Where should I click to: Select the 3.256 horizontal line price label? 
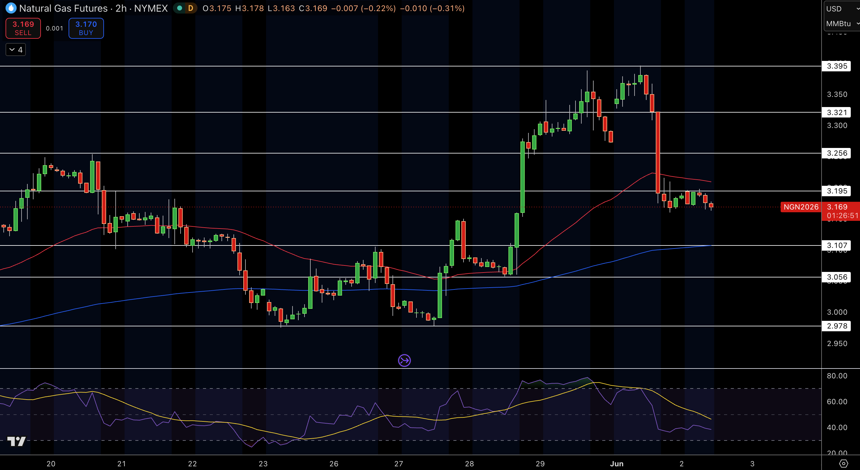pos(837,153)
